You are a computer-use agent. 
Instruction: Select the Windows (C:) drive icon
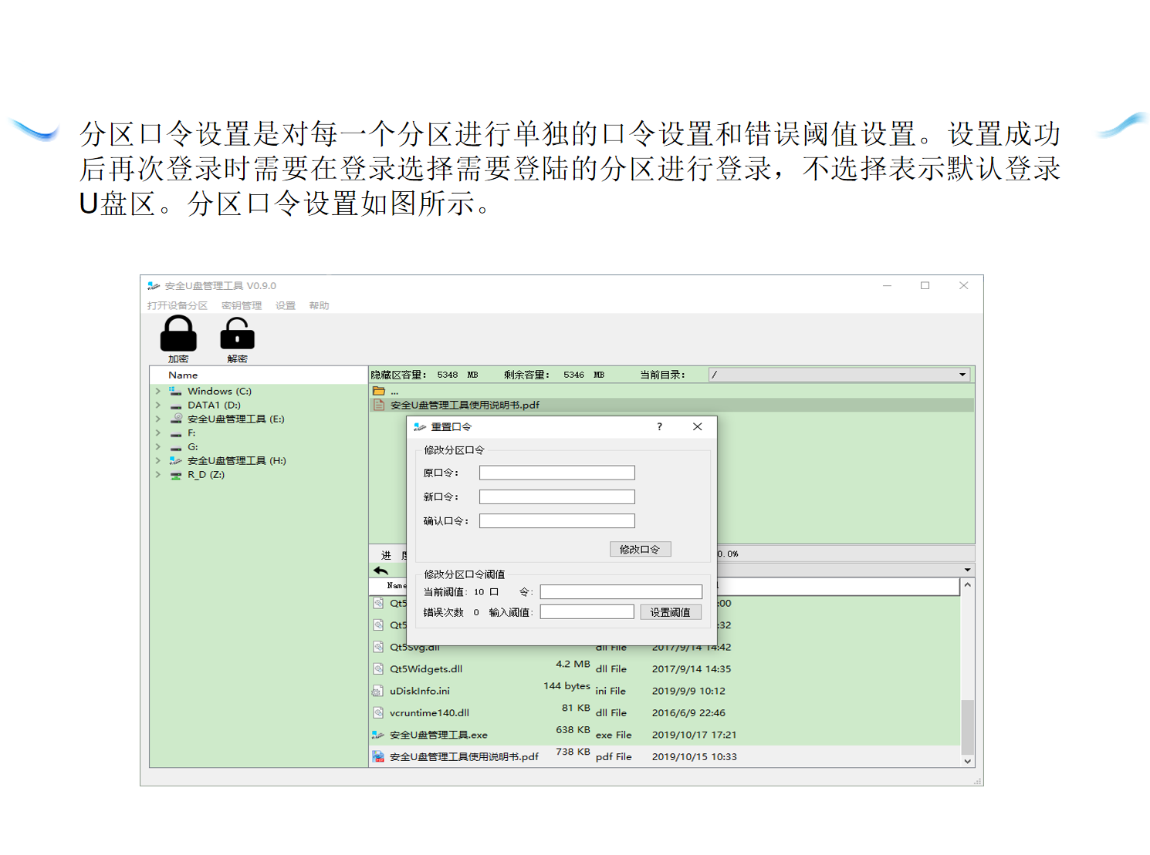176,392
